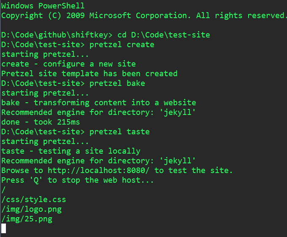Image resolution: width=287 pixels, height=237 pixels.
Task: Click 'bake - transforming content into a website'
Action: [99, 103]
